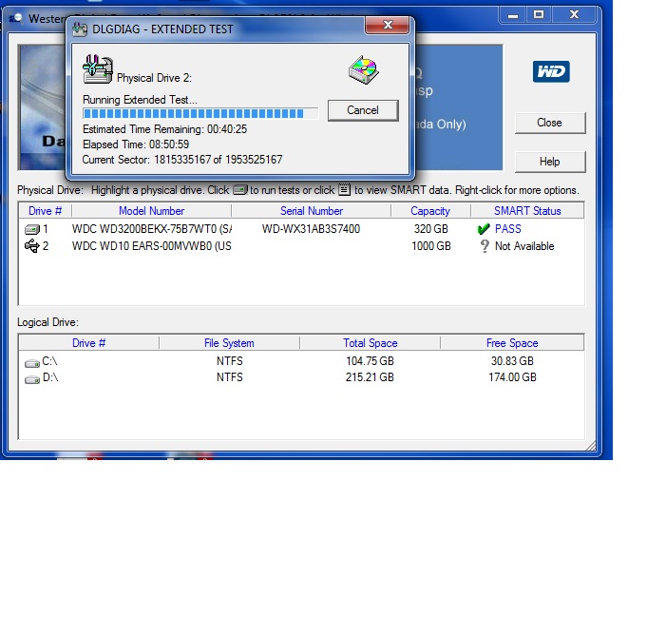Select the drive 2 USB icon

click(32, 246)
